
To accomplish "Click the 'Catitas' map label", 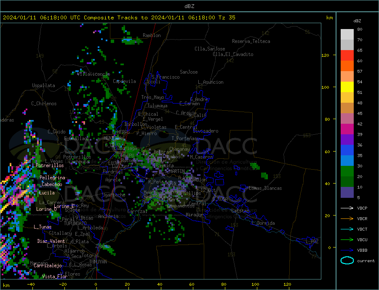I will (240, 211).
